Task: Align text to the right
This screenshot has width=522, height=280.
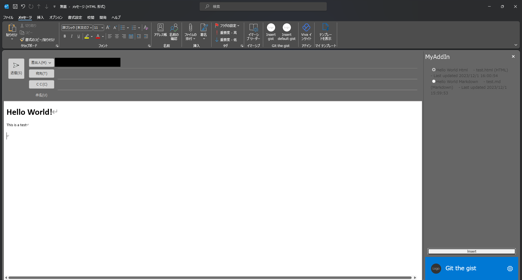Action: tap(124, 36)
